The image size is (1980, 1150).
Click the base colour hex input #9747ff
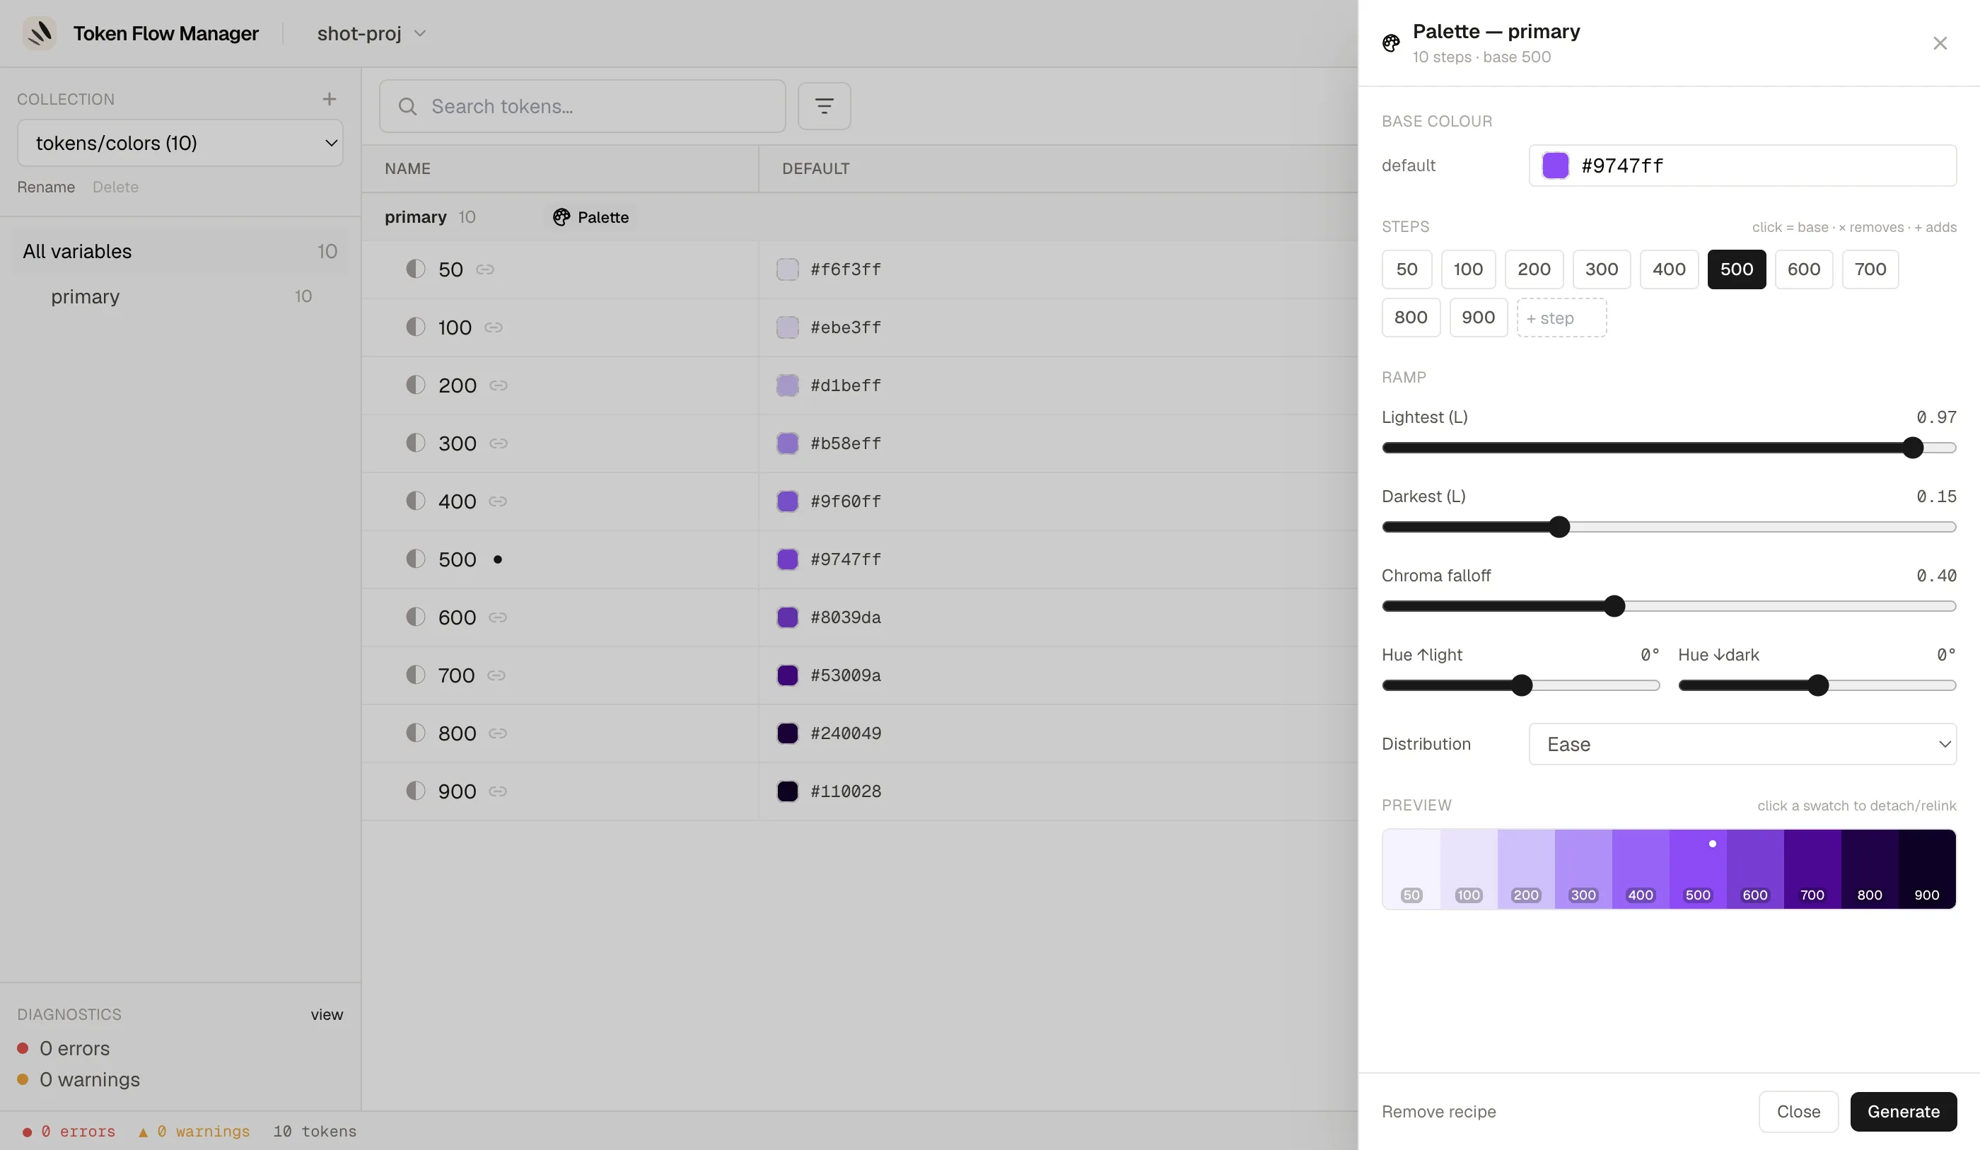click(1742, 166)
